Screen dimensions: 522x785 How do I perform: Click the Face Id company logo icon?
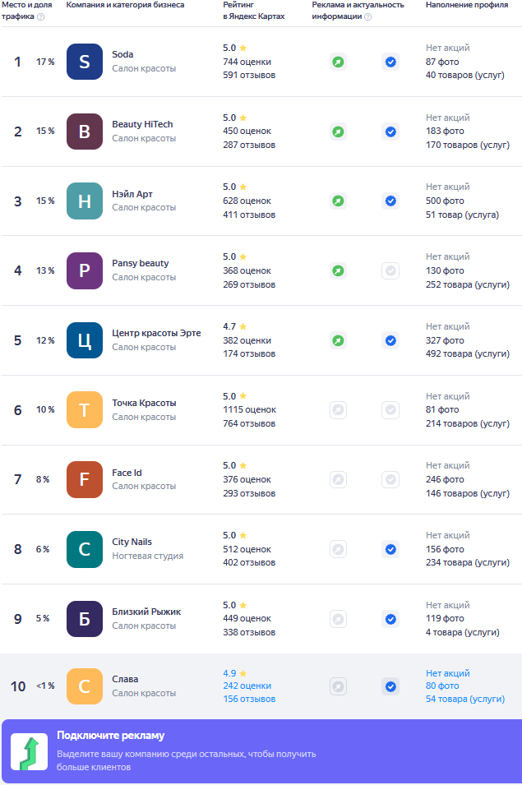(85, 479)
